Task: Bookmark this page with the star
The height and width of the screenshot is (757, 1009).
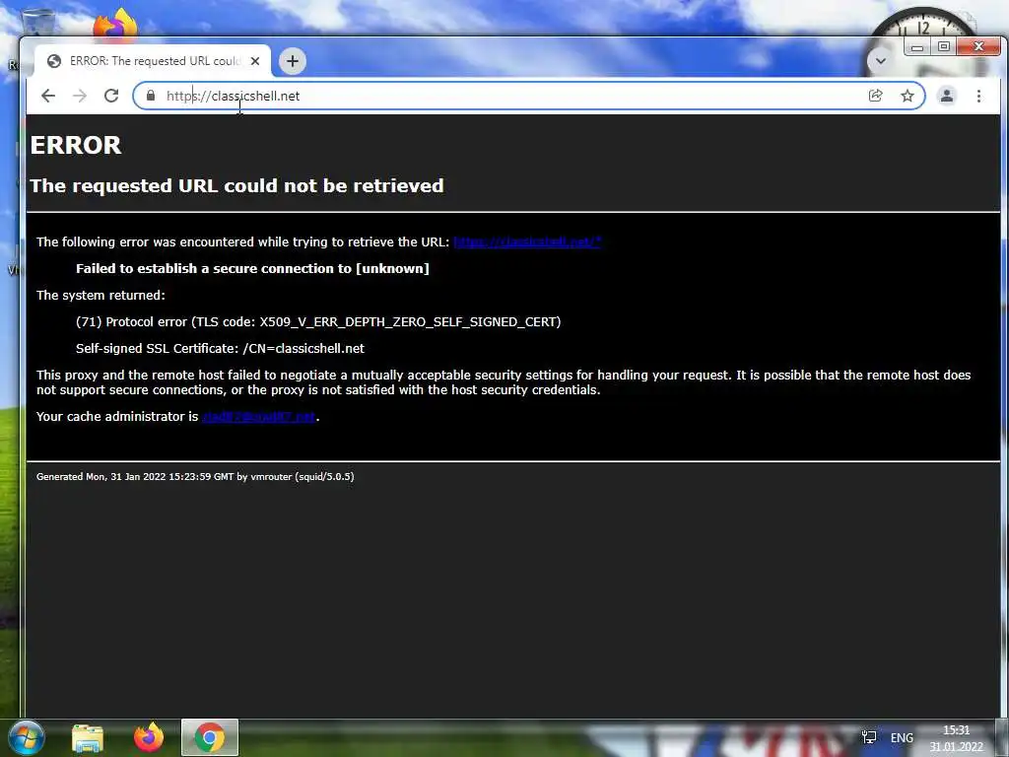Action: [908, 96]
